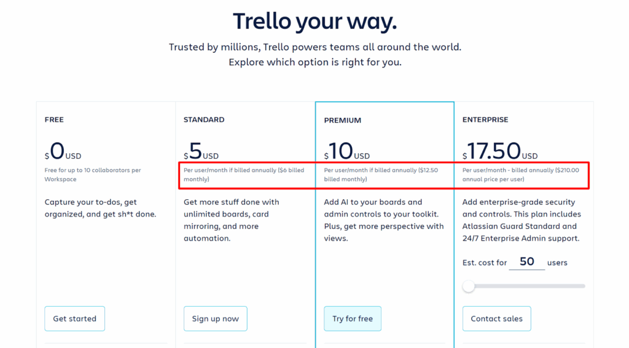
Task: Click the Enterprise $210.00 annual price note
Action: coord(520,175)
